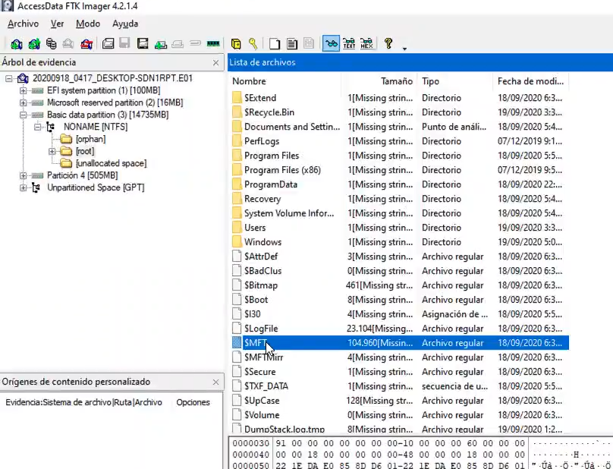Image resolution: width=613 pixels, height=469 pixels.
Task: Select the ProgramData folder row
Action: coord(399,184)
